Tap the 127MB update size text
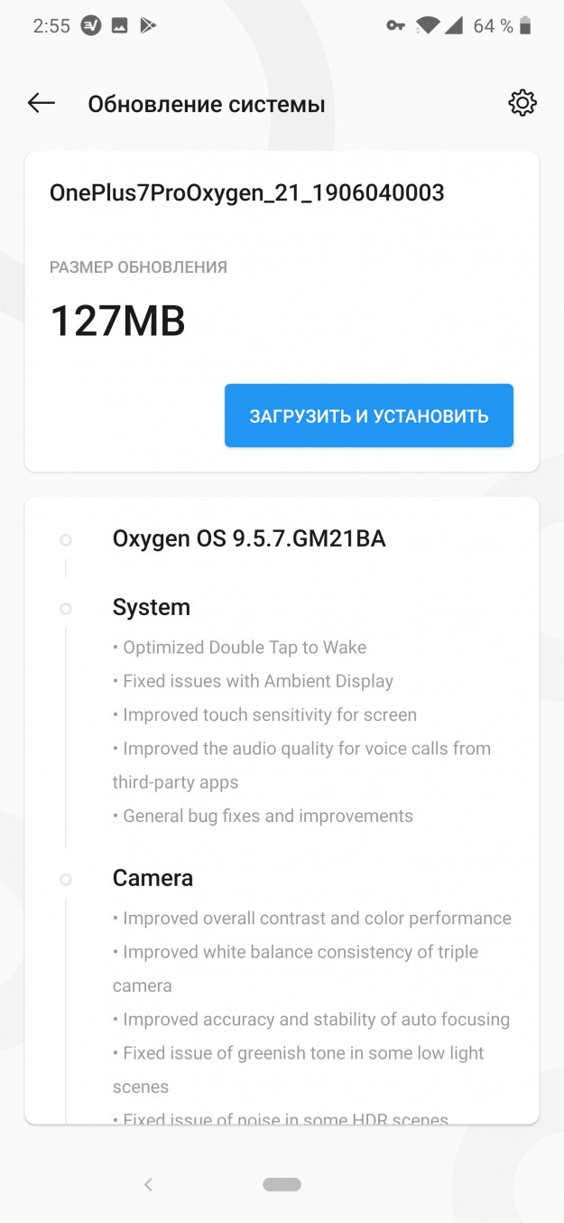Screen dimensions: 564x1223 coord(117,322)
